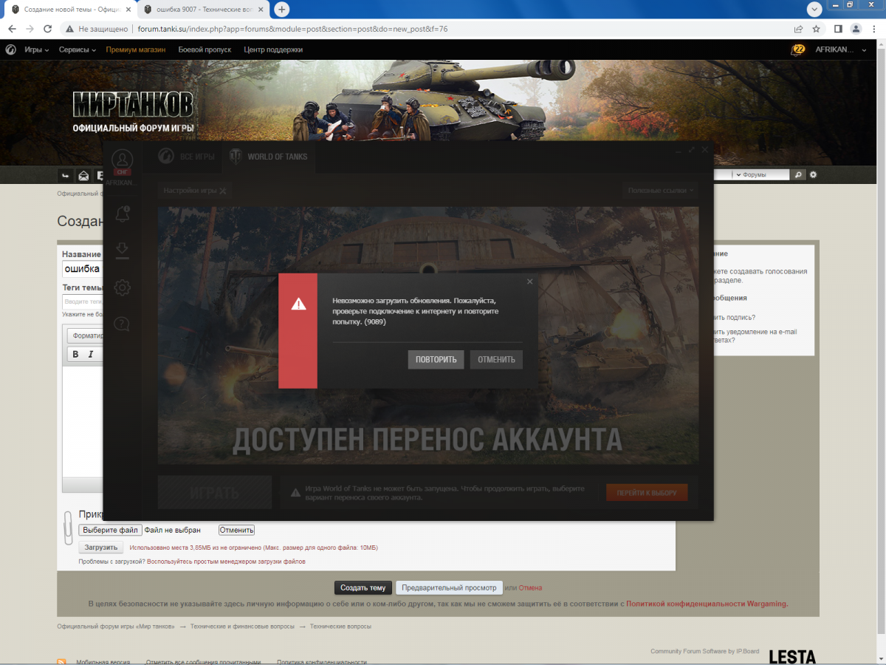The width and height of the screenshot is (886, 665).
Task: Click Предварительный просмотр button
Action: pos(449,588)
